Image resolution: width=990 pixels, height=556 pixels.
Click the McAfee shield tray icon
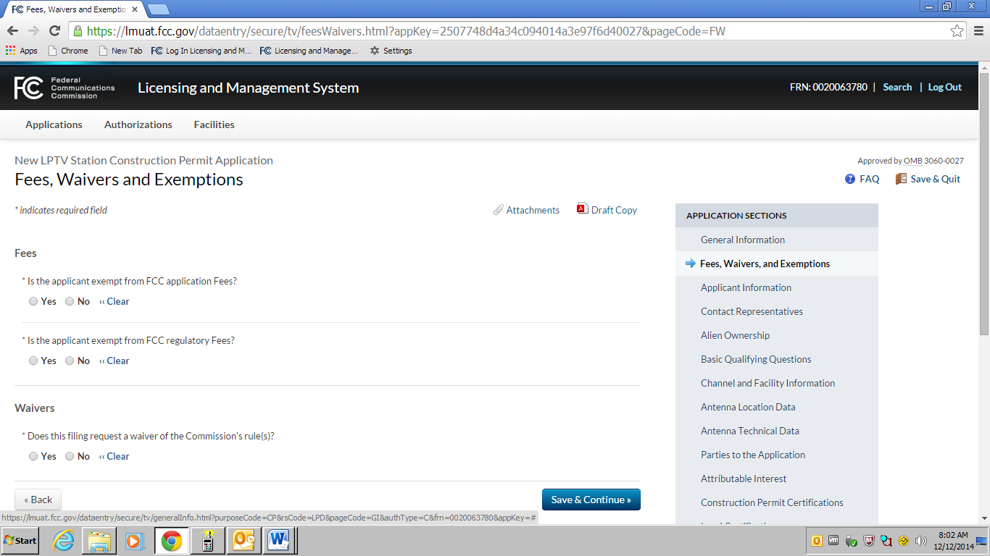869,541
